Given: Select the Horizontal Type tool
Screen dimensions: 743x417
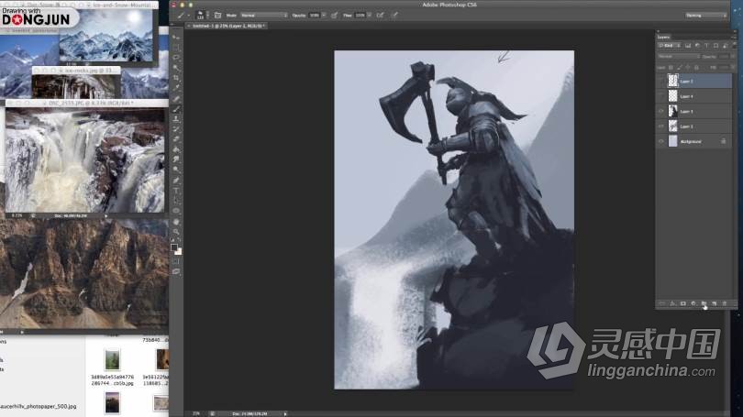Looking at the screenshot, I should [176, 191].
